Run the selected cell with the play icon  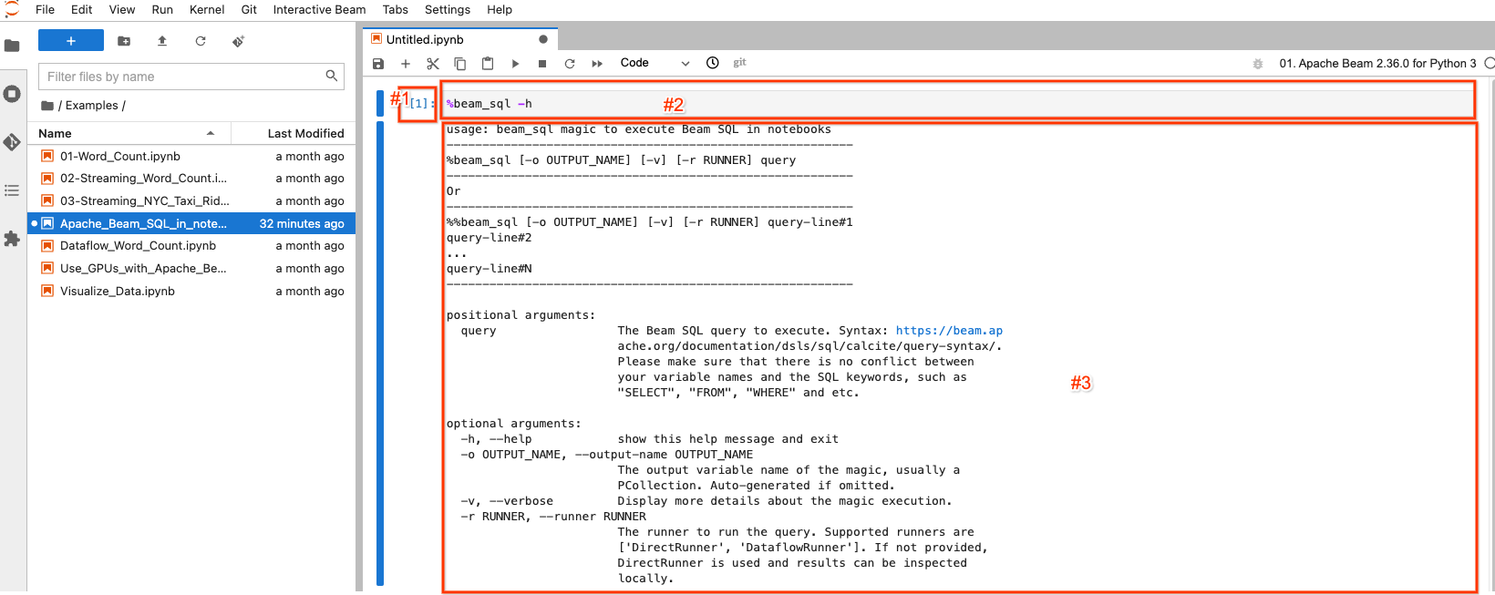515,64
